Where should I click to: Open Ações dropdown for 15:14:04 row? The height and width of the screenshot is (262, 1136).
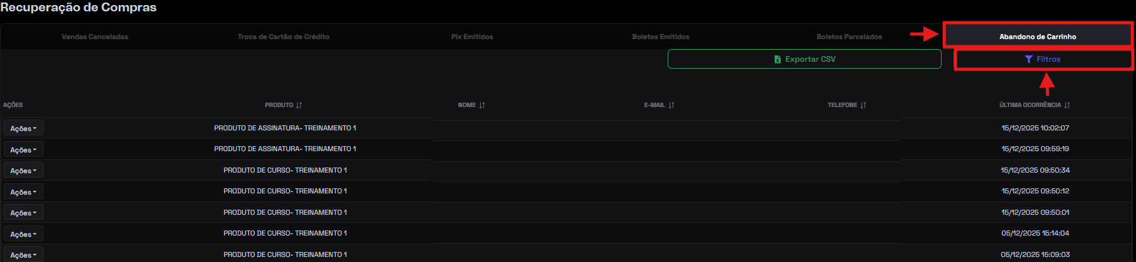pyautogui.click(x=23, y=234)
